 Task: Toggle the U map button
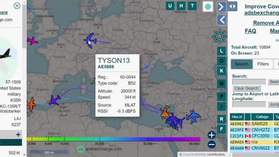click(170, 6)
